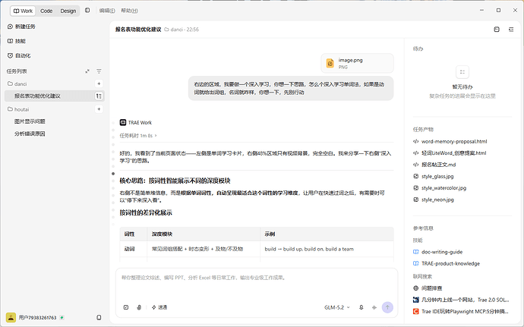Image resolution: width=524 pixels, height=327 pixels.
Task: Toggle the 速通 fast mode
Action: pos(159,307)
